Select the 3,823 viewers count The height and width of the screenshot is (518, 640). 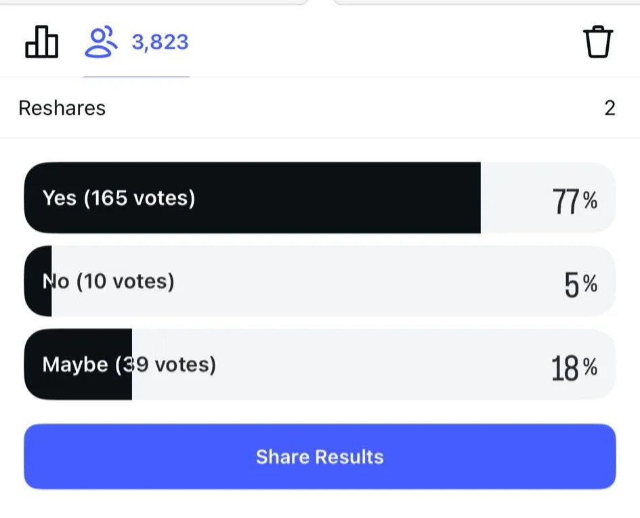(160, 42)
